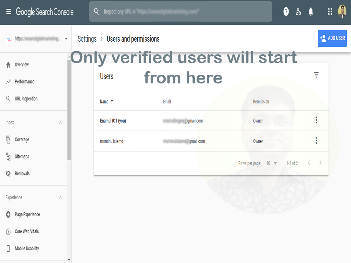The height and width of the screenshot is (263, 351).
Task: Collapse the Experience section
Action: tap(60, 197)
